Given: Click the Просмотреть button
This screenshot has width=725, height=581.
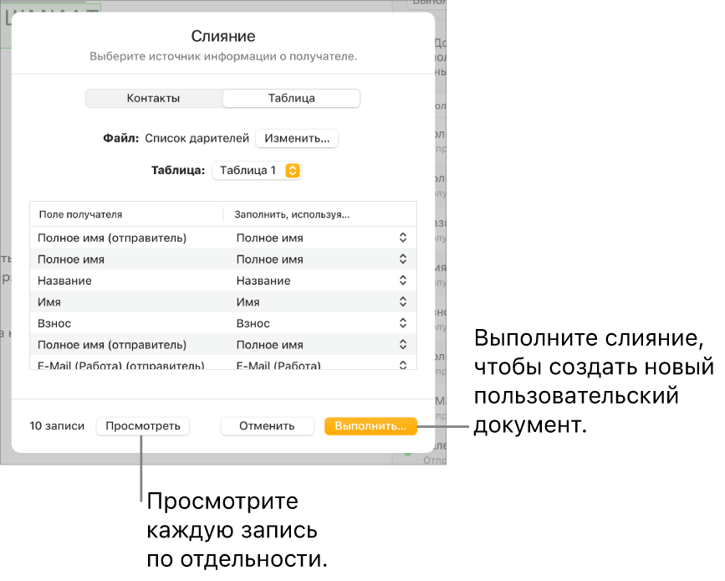Looking at the screenshot, I should (x=143, y=426).
